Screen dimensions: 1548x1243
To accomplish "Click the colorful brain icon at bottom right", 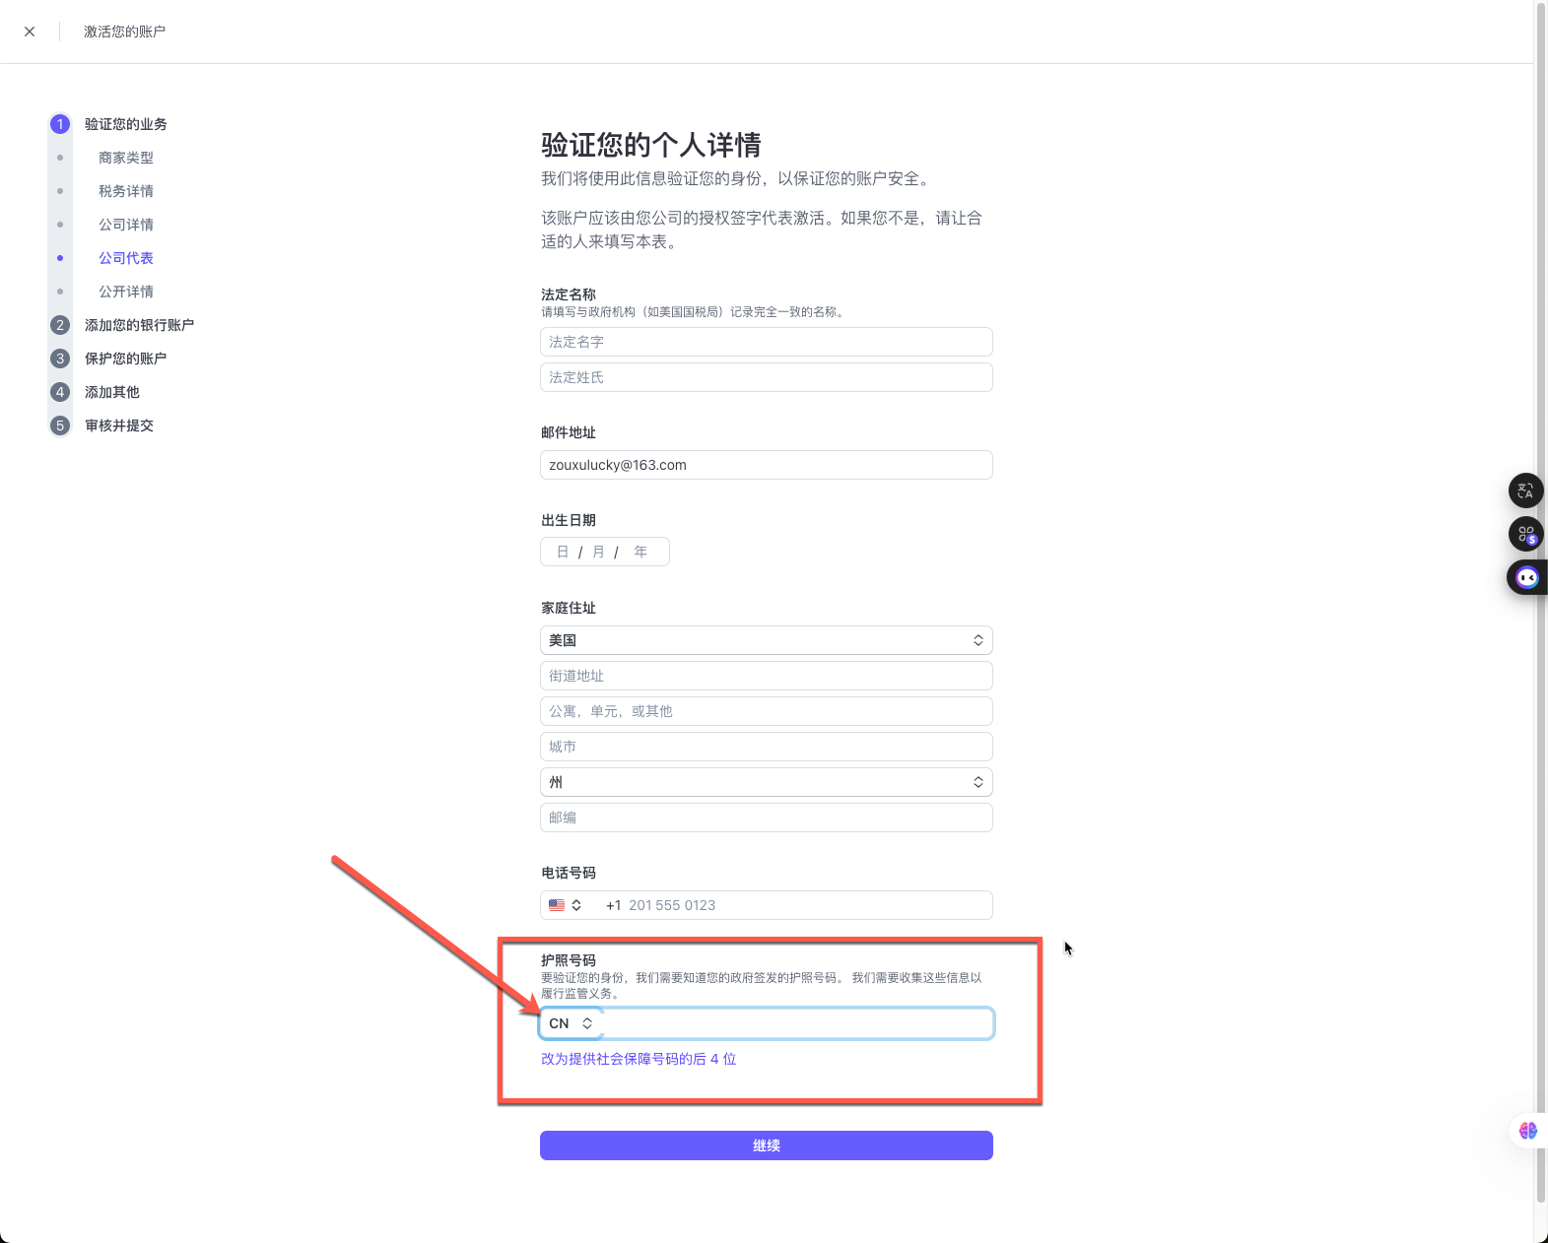I will pyautogui.click(x=1527, y=1131).
